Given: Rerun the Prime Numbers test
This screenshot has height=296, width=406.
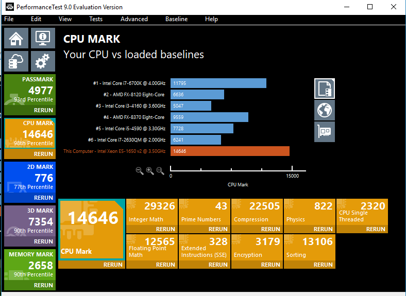Looking at the screenshot, I should point(205,229).
